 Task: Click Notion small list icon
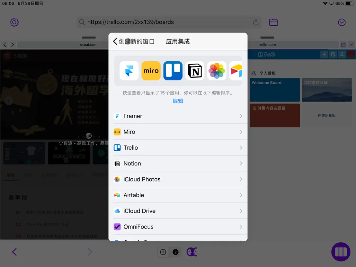click(117, 163)
